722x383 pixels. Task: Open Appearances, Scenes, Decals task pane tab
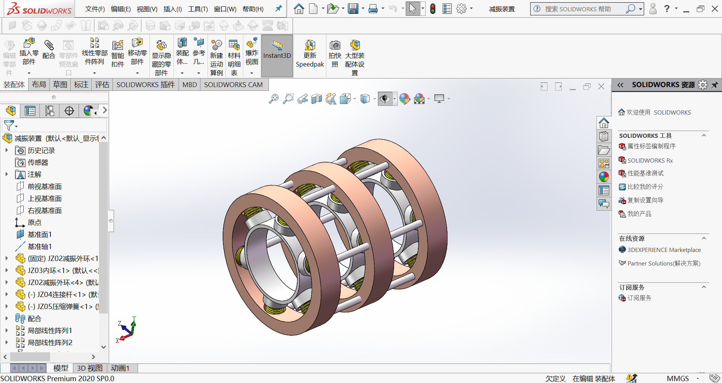click(x=604, y=177)
